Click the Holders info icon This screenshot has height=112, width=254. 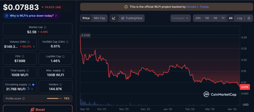[x=61, y=85]
